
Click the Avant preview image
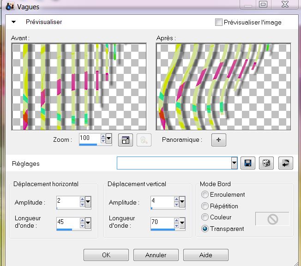click(79, 87)
